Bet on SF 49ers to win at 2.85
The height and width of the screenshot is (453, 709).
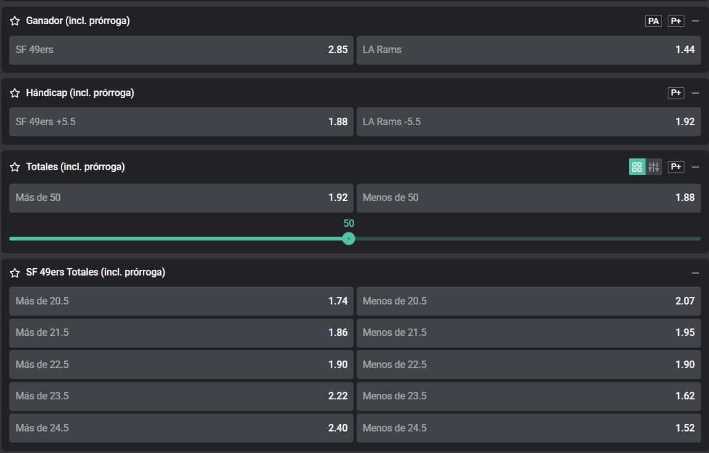pyautogui.click(x=182, y=50)
